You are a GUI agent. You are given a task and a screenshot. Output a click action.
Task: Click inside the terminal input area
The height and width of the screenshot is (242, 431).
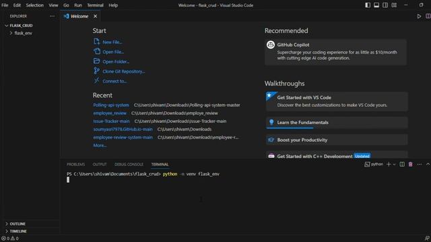244,203
